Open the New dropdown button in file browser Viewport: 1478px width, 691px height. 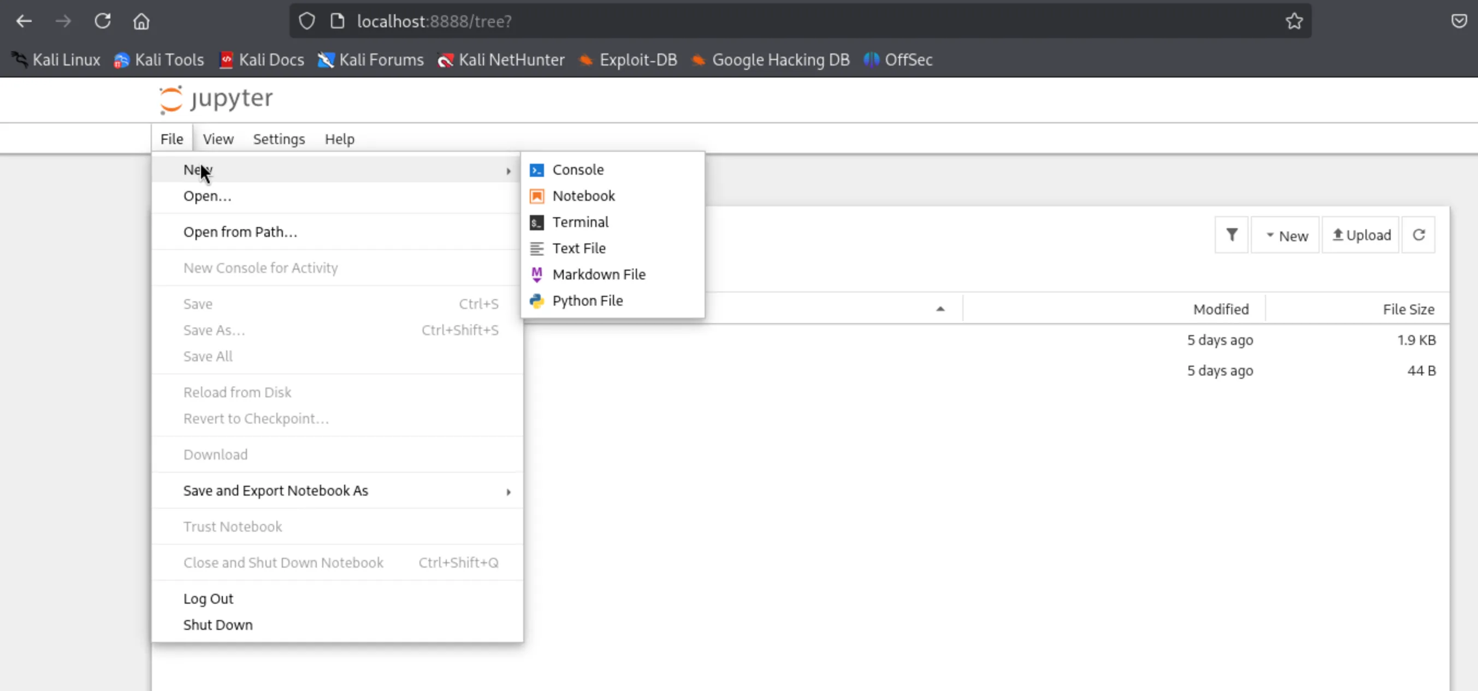click(1286, 236)
